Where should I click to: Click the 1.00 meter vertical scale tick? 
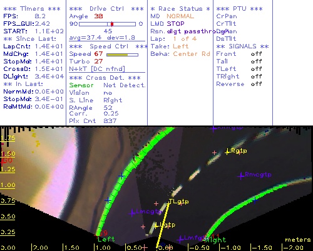8,186
